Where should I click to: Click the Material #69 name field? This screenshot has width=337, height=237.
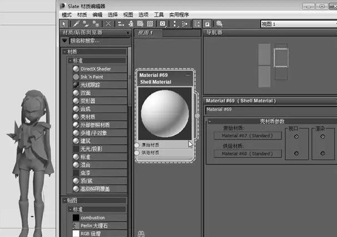[271, 110]
